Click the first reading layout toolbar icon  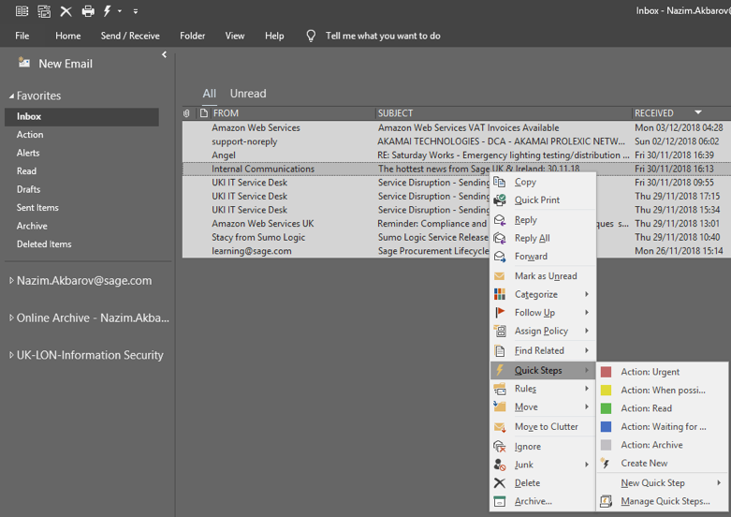tap(22, 11)
